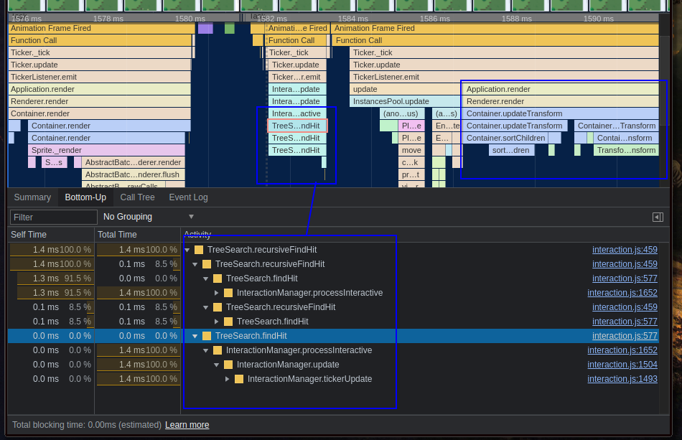
Task: Select the Ticker…r.emit flame bar
Action: (296, 77)
